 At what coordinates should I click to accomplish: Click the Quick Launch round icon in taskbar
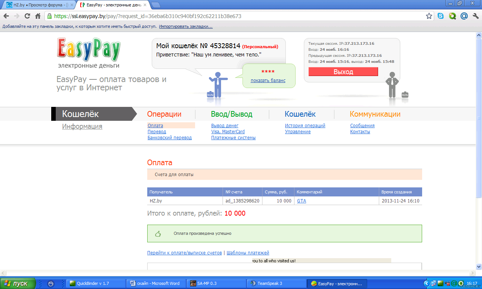[x=51, y=284]
